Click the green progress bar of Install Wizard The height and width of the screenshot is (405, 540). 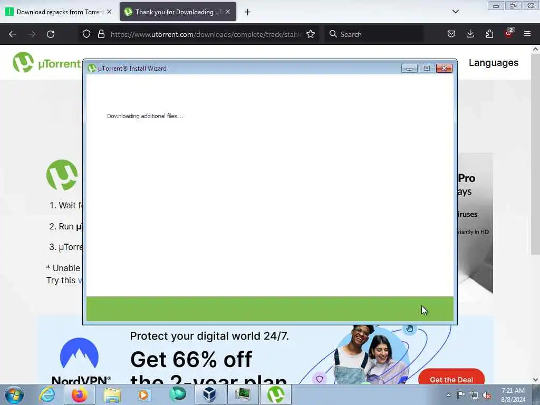click(269, 309)
